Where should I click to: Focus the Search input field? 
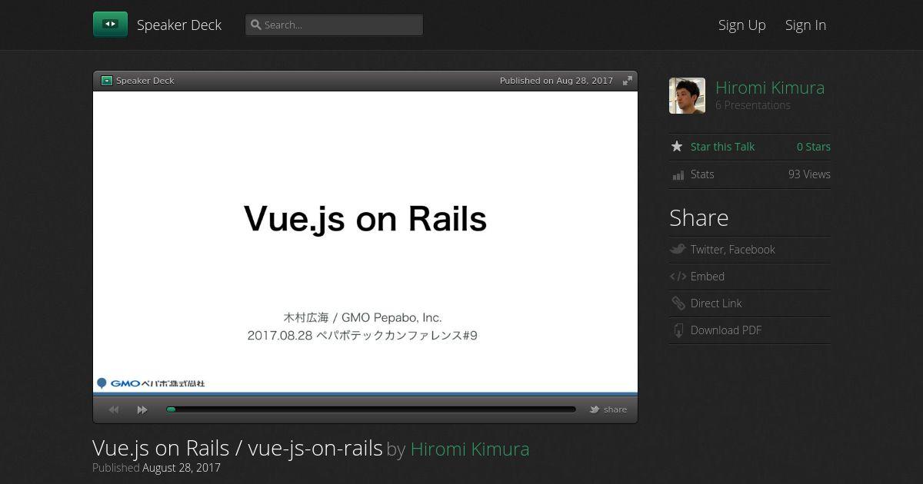point(334,25)
